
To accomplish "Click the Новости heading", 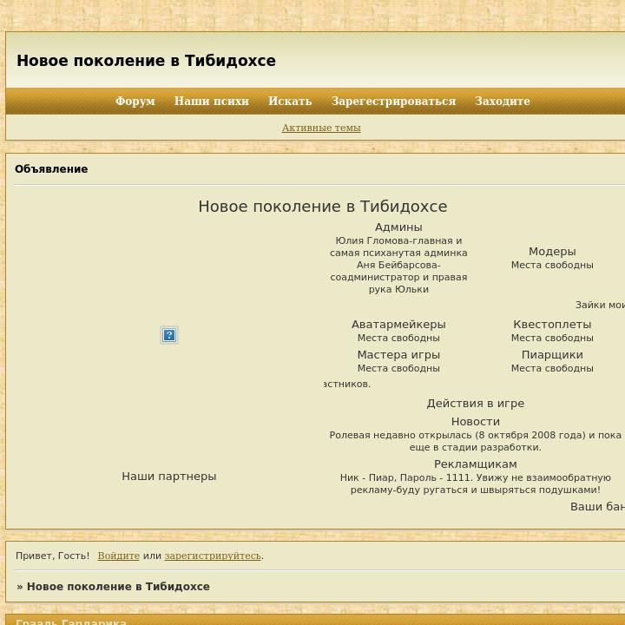I will coord(476,422).
